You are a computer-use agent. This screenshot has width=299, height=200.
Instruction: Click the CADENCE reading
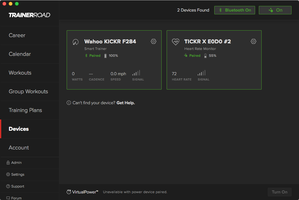coord(97,76)
